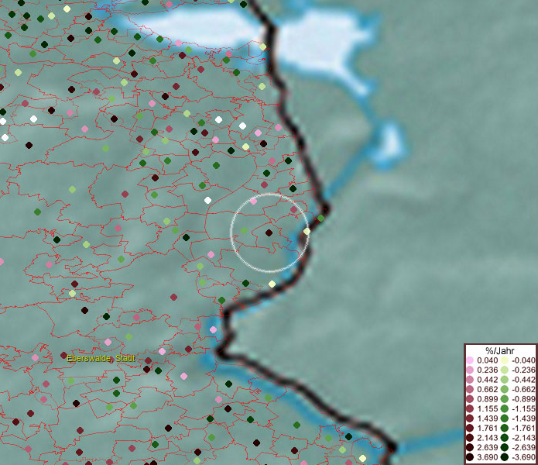The height and width of the screenshot is (465, 538).
Task: Click the -1.439 legend swatch
Action: [505, 418]
